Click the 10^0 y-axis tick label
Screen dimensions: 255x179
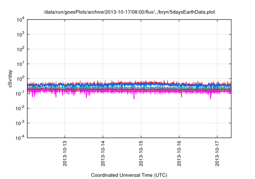21,79
